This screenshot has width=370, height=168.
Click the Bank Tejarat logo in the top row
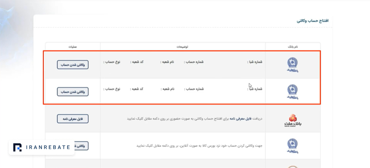point(293,65)
